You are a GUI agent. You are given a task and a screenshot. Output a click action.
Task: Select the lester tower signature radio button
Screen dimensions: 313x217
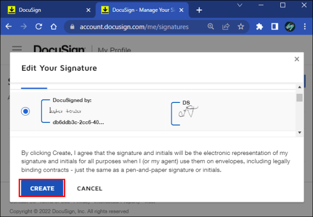[x=25, y=111]
